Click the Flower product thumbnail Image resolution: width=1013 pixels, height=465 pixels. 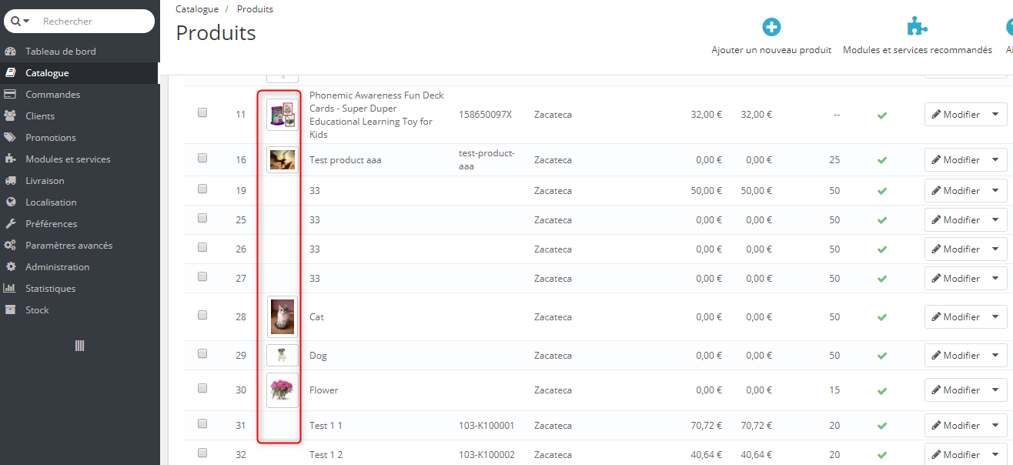point(283,390)
